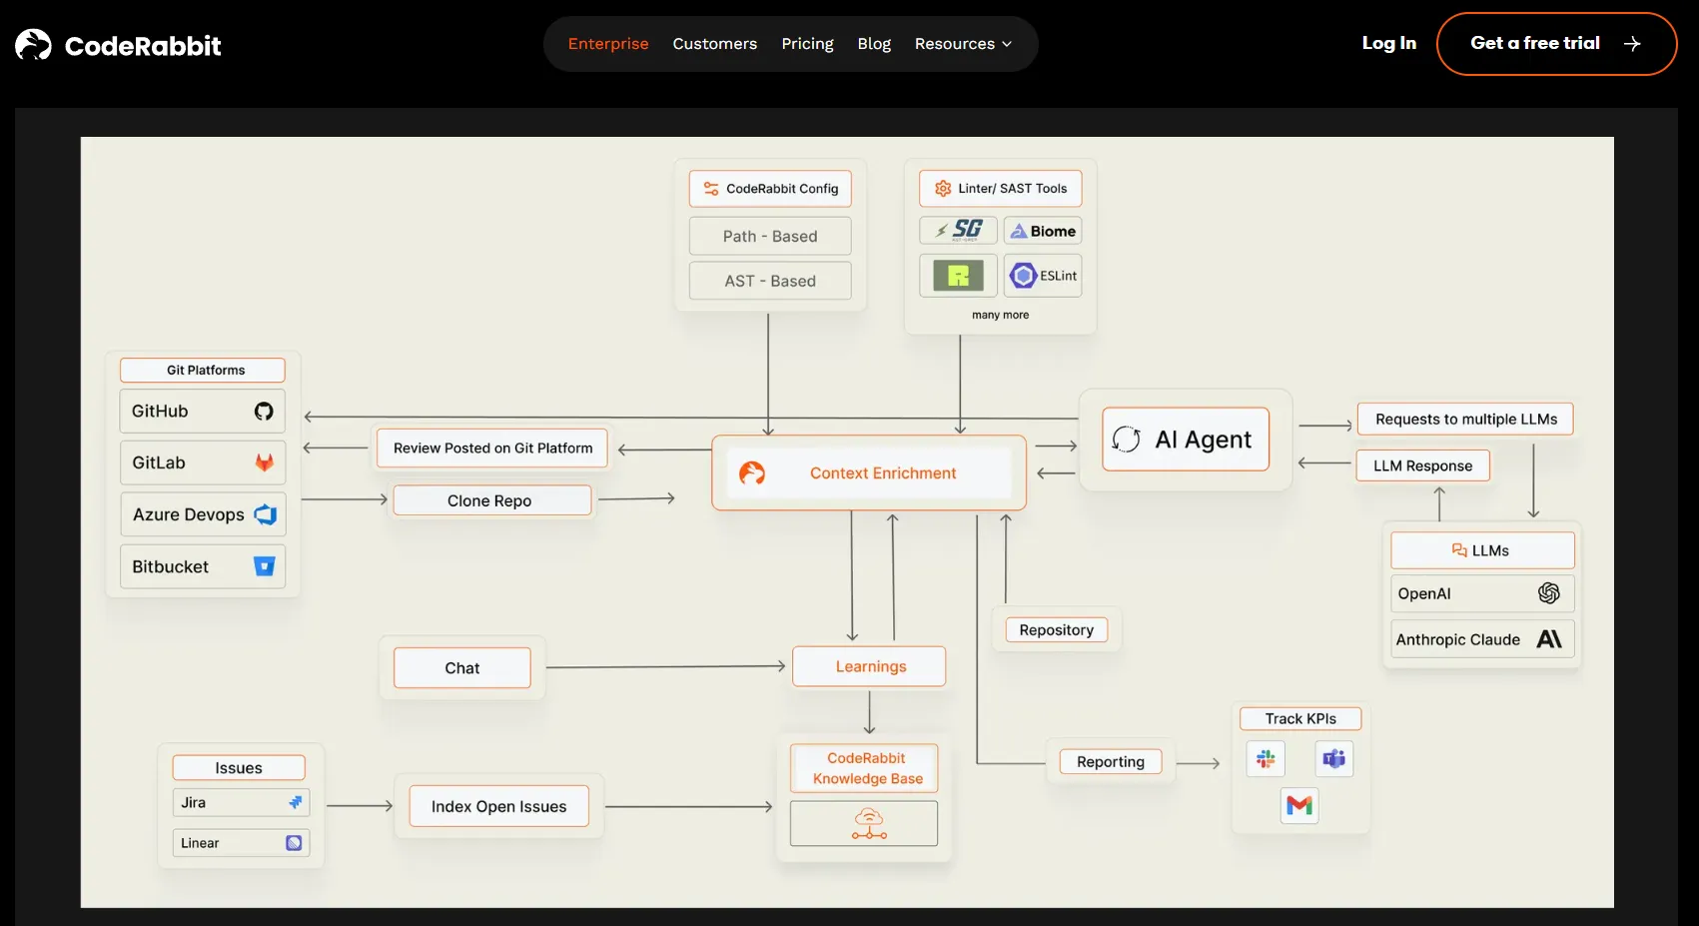Click the ESLint logo icon
Screen dimensions: 1699x926
(1023, 276)
